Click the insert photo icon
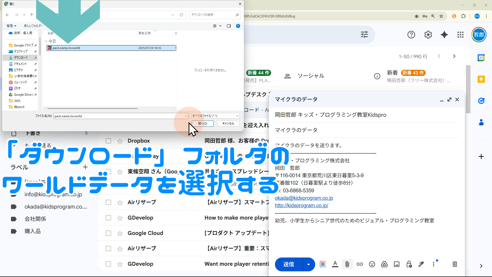Viewport: 492px width, 277px height. click(x=396, y=264)
